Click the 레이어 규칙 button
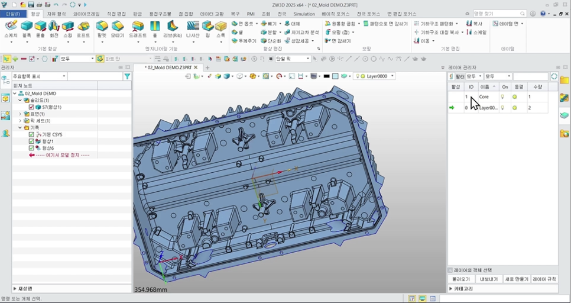This screenshot has height=303, width=571. (544, 279)
